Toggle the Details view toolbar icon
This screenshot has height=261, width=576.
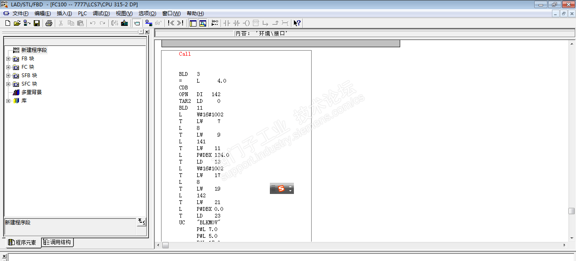point(203,23)
